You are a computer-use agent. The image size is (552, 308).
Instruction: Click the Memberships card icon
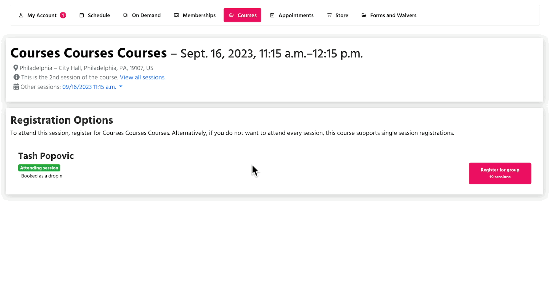[176, 15]
